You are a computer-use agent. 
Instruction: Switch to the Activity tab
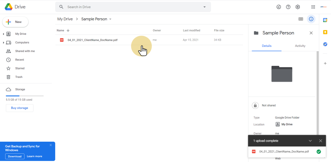300,46
